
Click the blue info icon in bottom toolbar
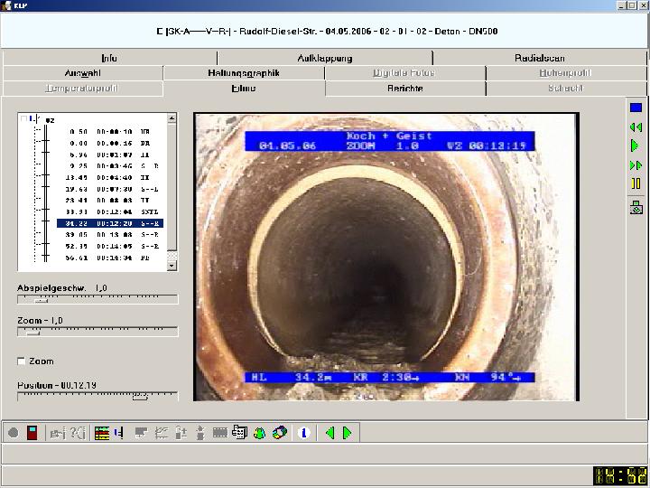pyautogui.click(x=303, y=433)
